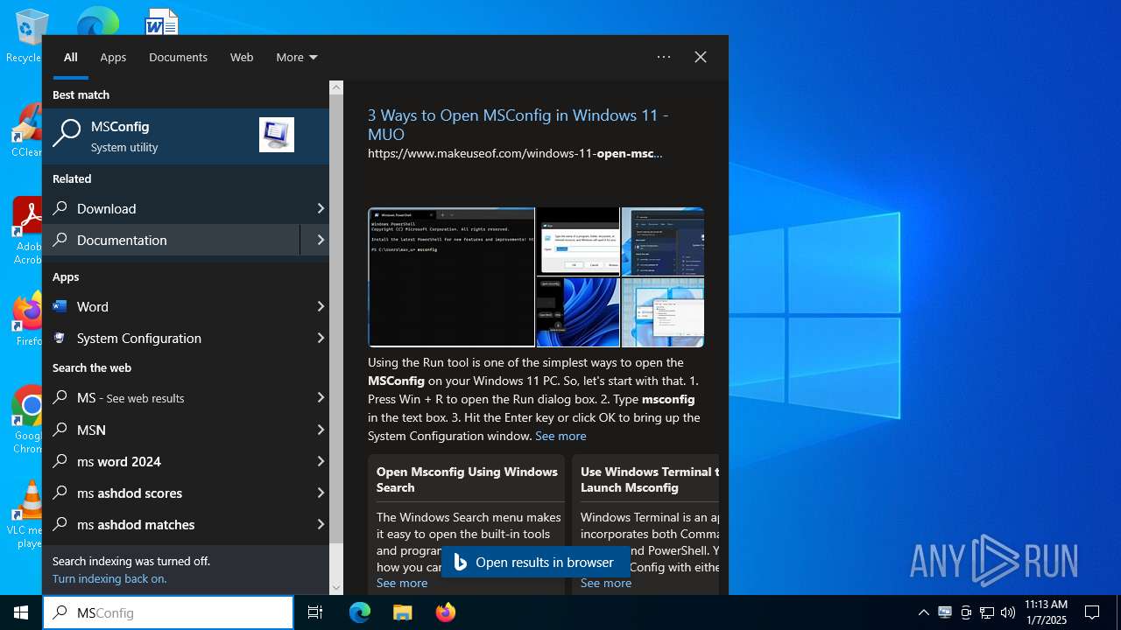Expand the ms word 2024 arrow
Viewport: 1121px width, 630px height.
[x=321, y=462]
